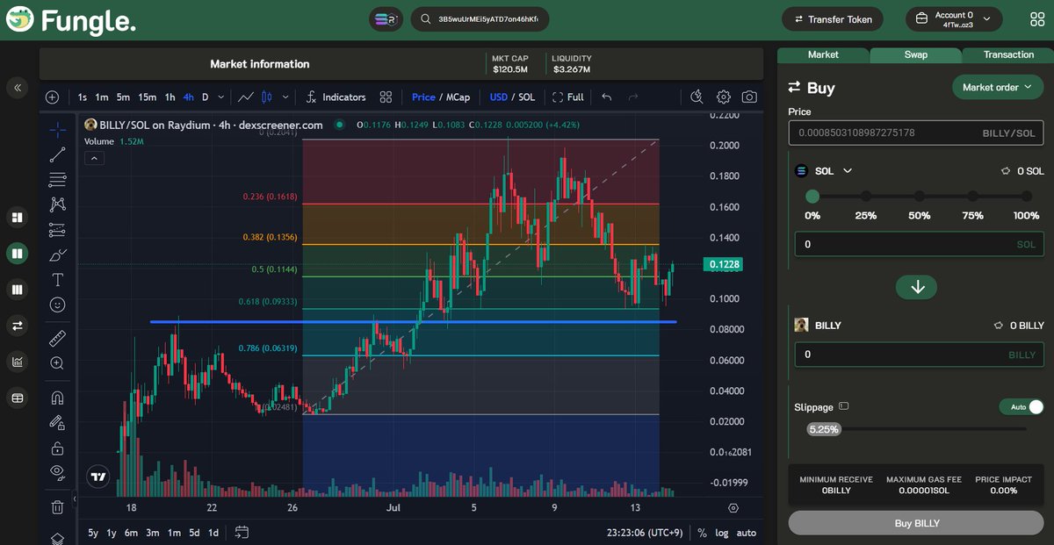Click the redo arrow in chart toolbar

(x=633, y=97)
